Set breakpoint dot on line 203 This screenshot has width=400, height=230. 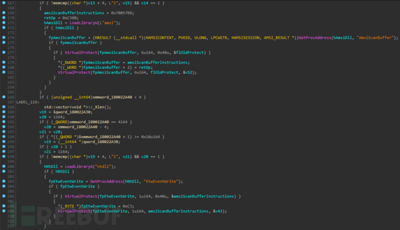click(4, 181)
